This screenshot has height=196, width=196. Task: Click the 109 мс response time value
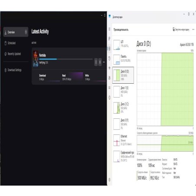(x=151, y=165)
